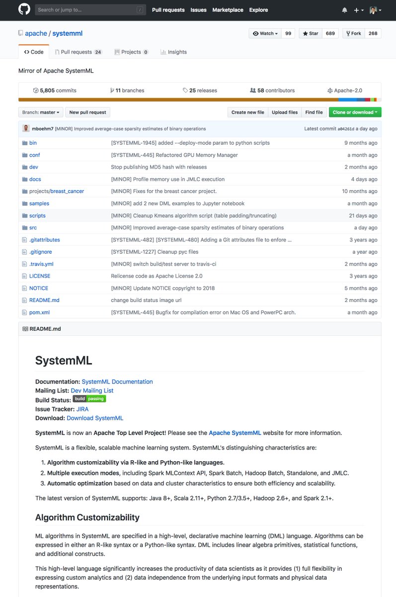The height and width of the screenshot is (597, 396).
Task: View the 25 releases
Action: 200,91
